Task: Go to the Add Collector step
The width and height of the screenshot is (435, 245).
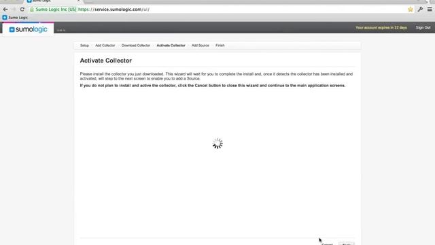Action: 105,46
